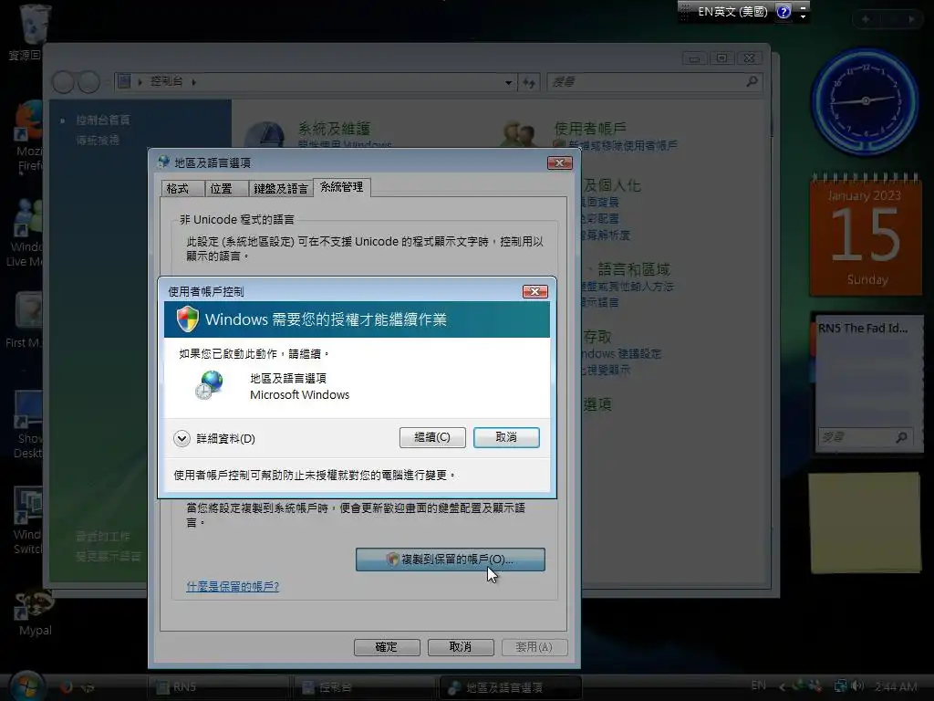
Task: Open 使用者帳戶 category link
Action: coord(590,128)
